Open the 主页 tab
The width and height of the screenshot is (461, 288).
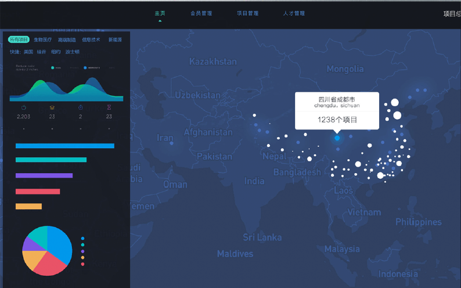(x=160, y=13)
